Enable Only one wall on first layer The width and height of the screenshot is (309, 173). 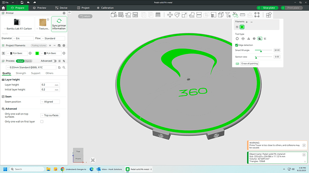42,122
